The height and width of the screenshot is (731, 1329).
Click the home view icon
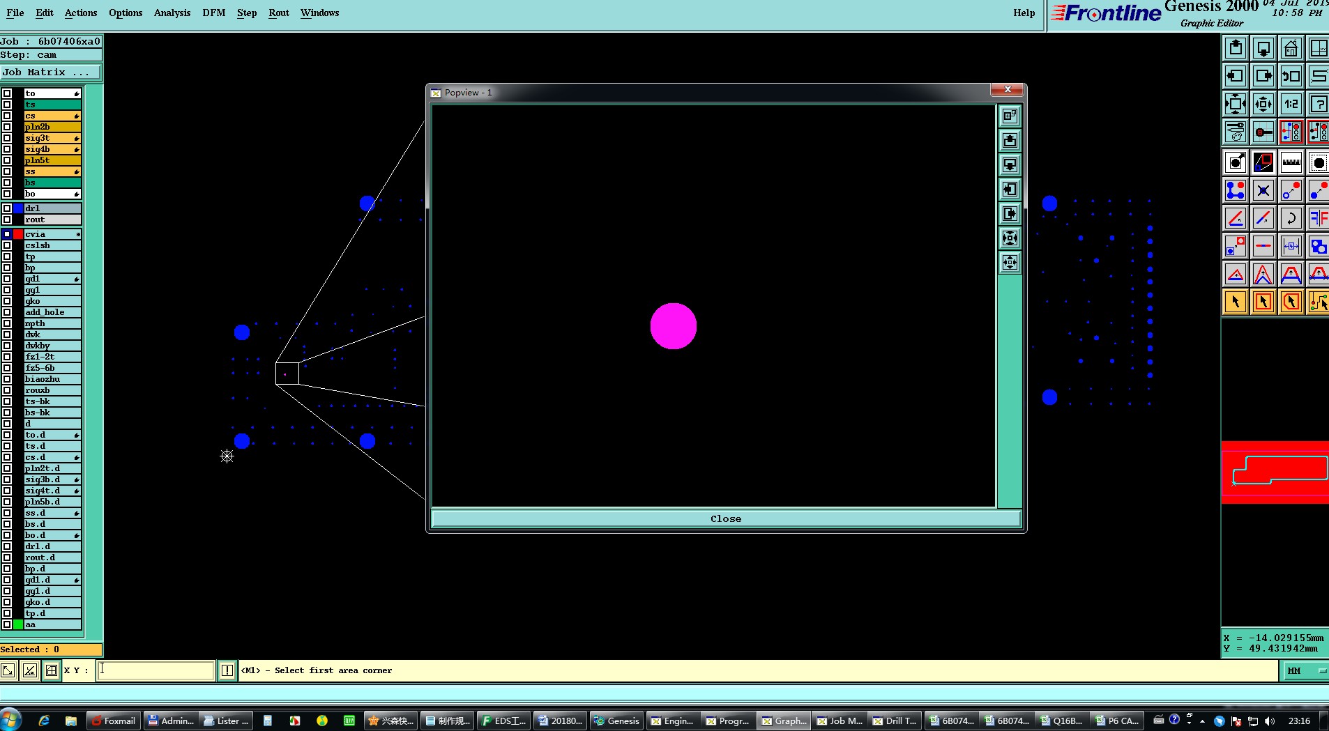coord(1291,48)
